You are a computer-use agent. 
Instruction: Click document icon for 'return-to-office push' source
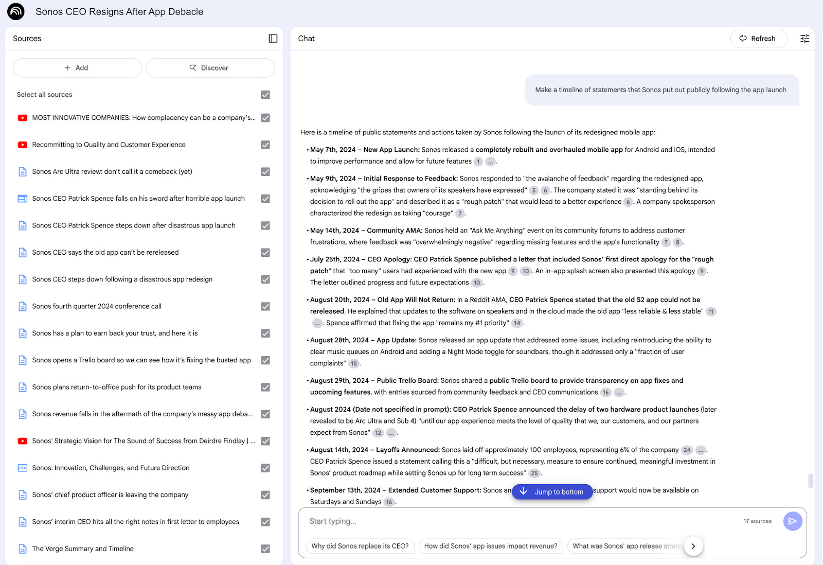coord(23,387)
